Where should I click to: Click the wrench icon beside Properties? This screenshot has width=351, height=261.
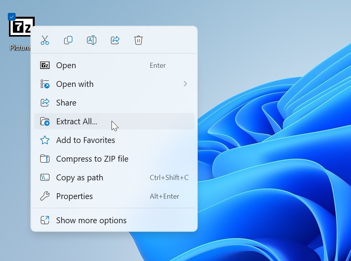click(x=45, y=196)
